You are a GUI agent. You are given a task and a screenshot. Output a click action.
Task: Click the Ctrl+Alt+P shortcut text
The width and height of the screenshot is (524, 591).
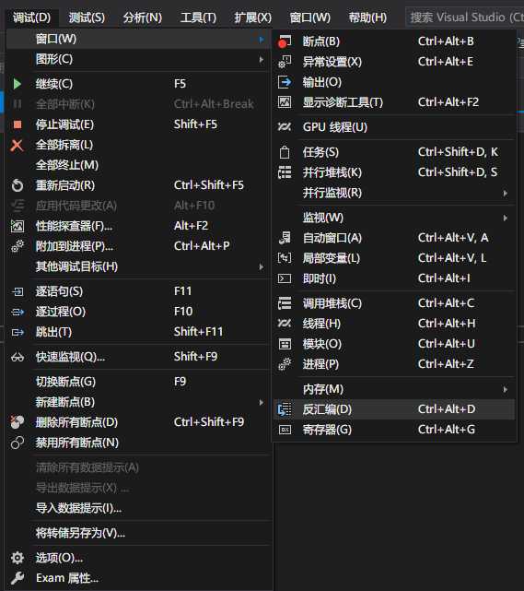(x=202, y=246)
